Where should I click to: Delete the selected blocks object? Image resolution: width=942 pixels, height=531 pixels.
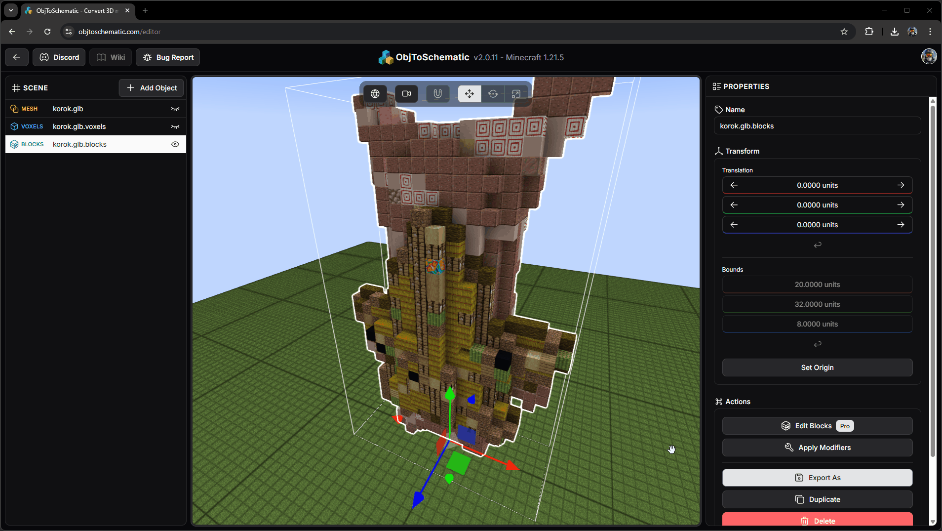[x=817, y=520]
